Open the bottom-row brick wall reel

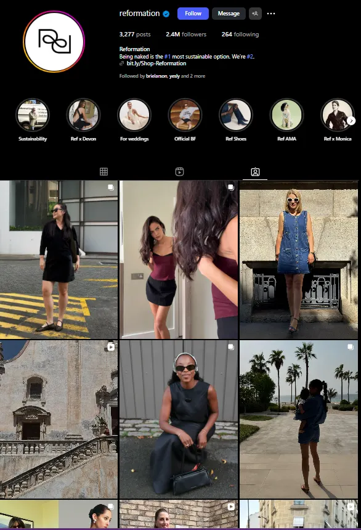click(x=179, y=514)
